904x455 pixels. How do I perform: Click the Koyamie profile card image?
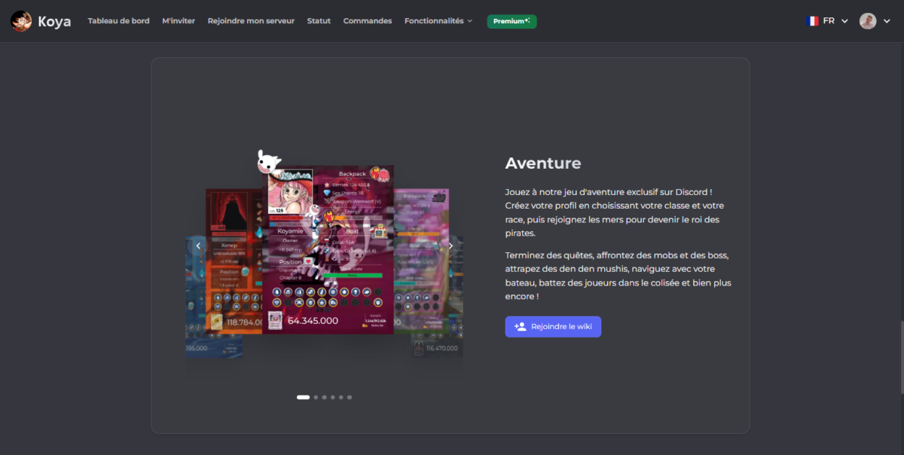(x=328, y=250)
